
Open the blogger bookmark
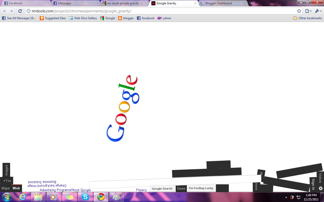click(126, 18)
